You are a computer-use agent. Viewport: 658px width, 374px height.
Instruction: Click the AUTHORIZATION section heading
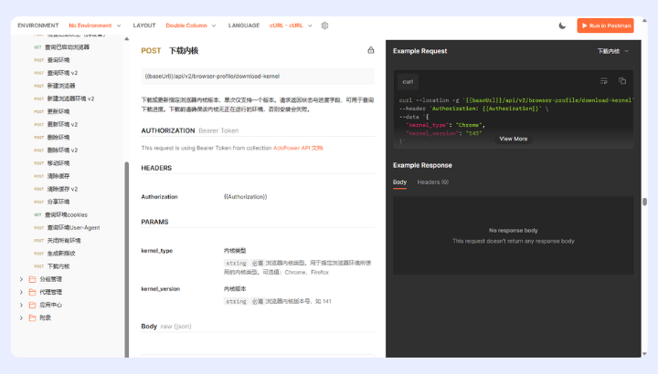click(x=168, y=130)
